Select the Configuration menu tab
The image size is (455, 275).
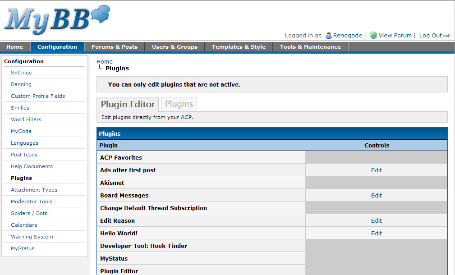tap(57, 47)
